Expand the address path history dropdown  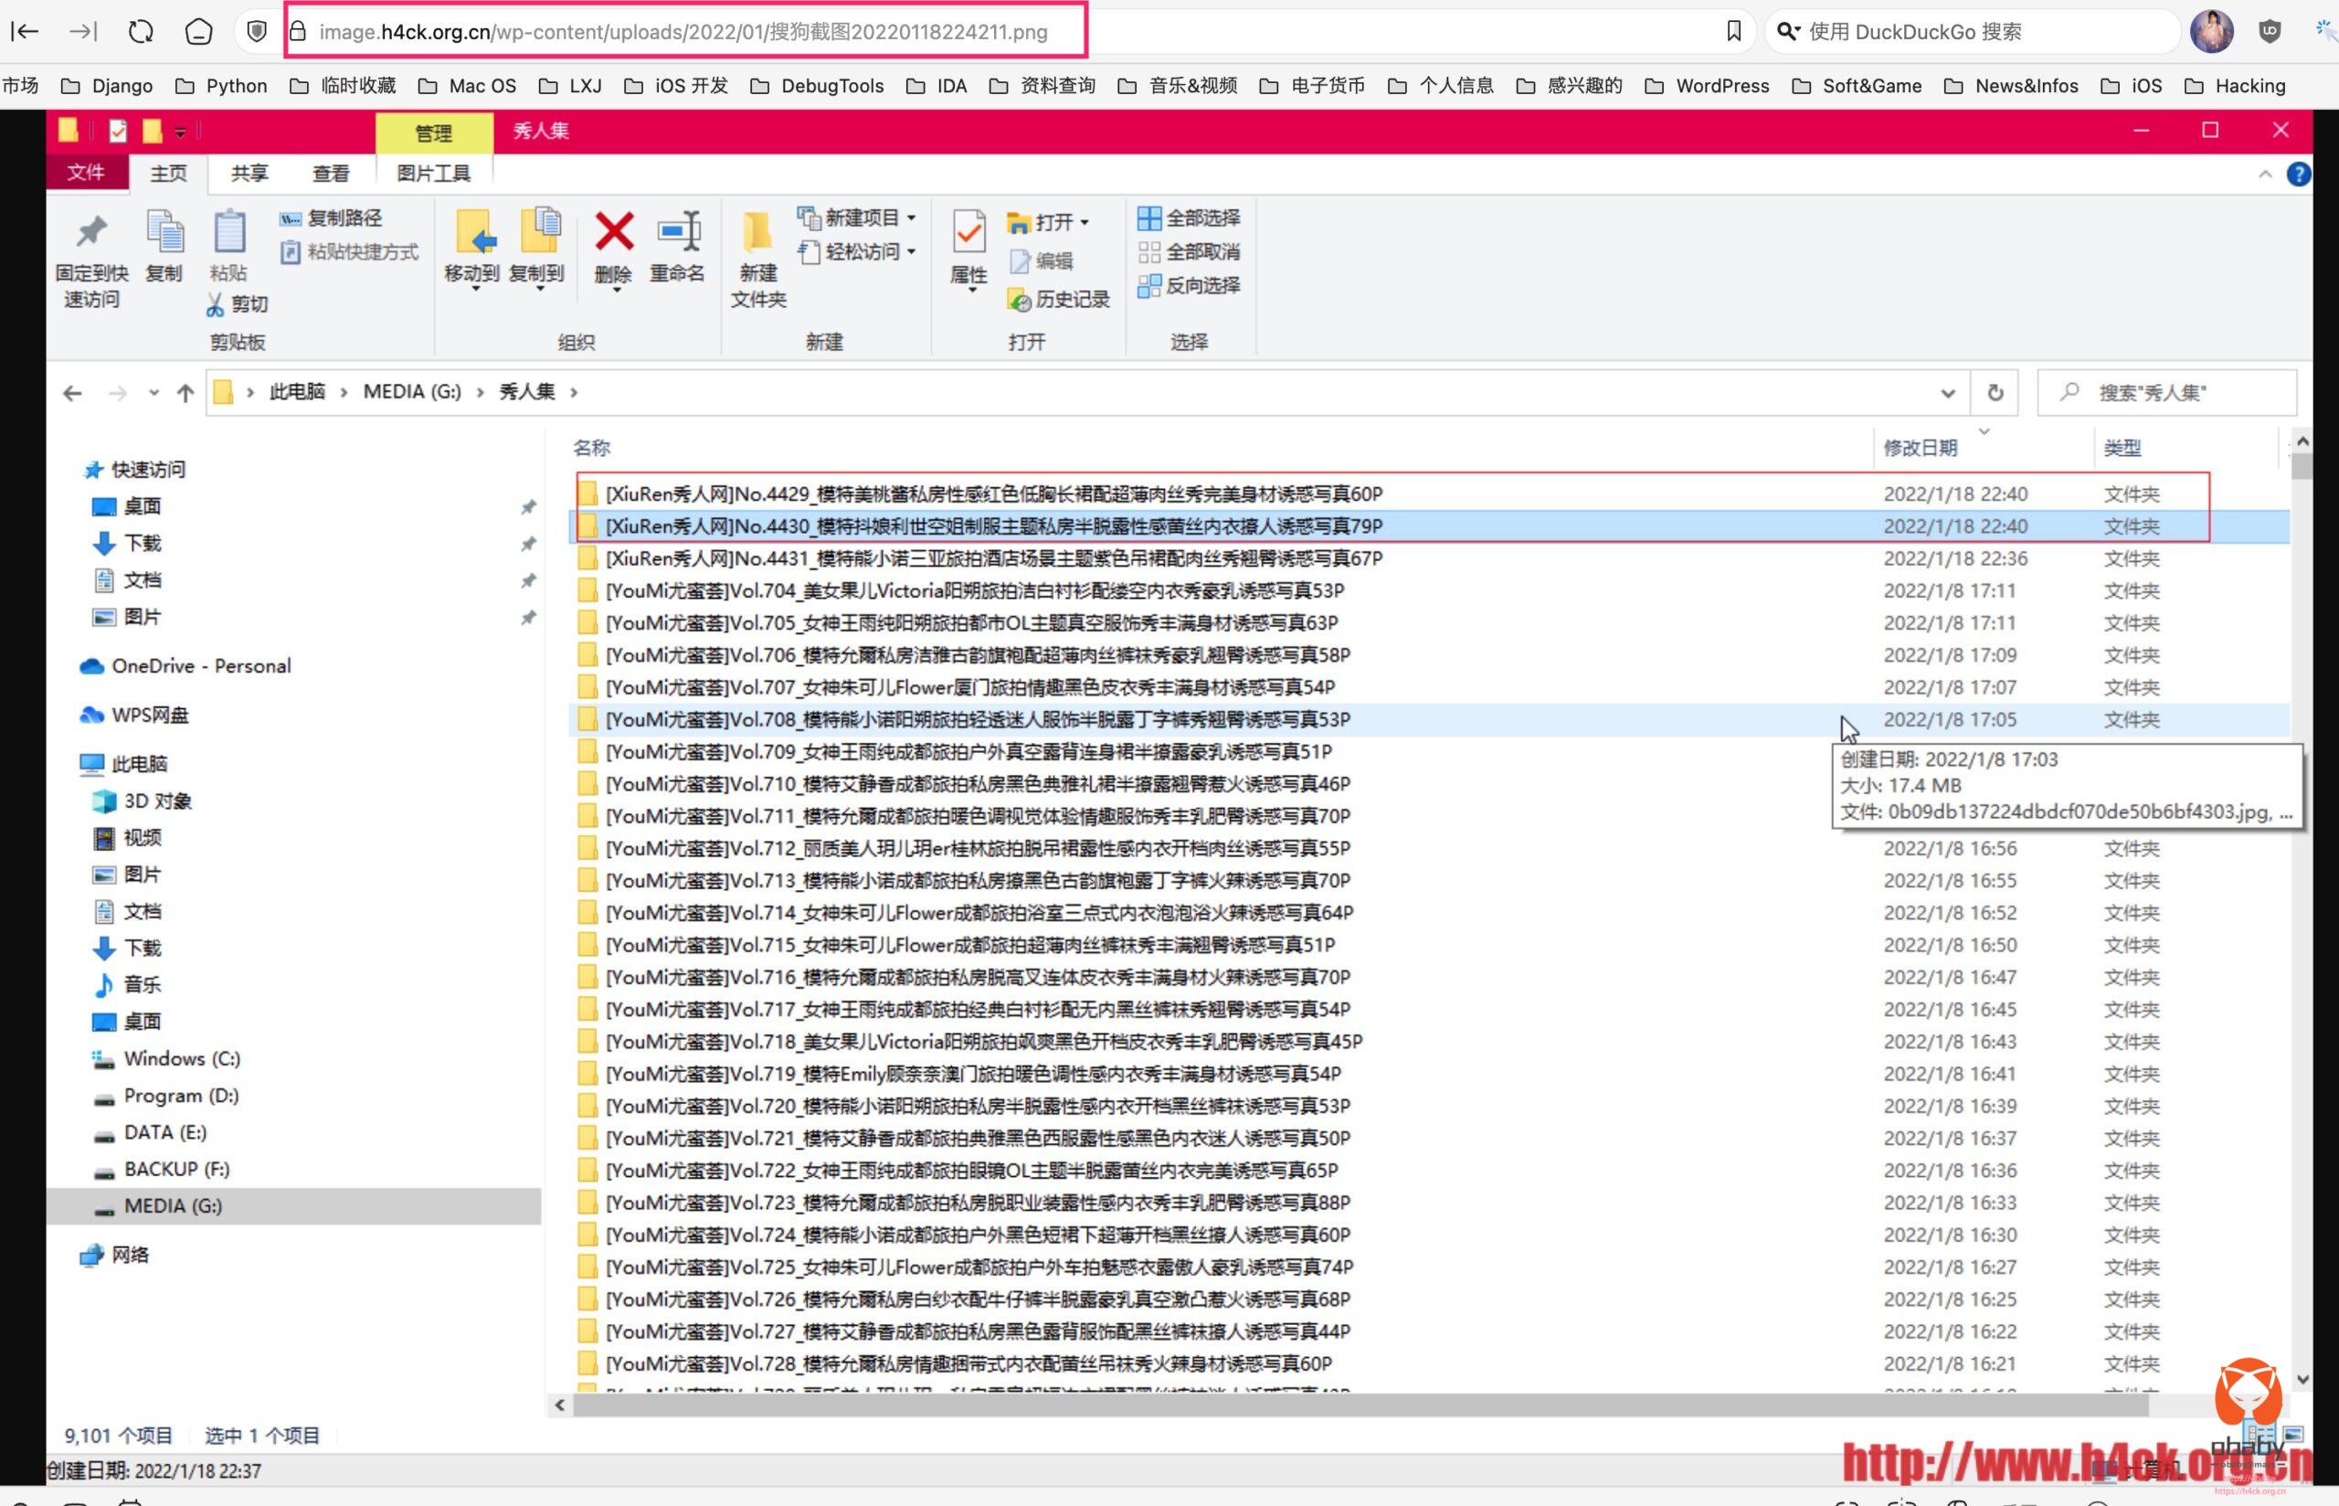1947,393
